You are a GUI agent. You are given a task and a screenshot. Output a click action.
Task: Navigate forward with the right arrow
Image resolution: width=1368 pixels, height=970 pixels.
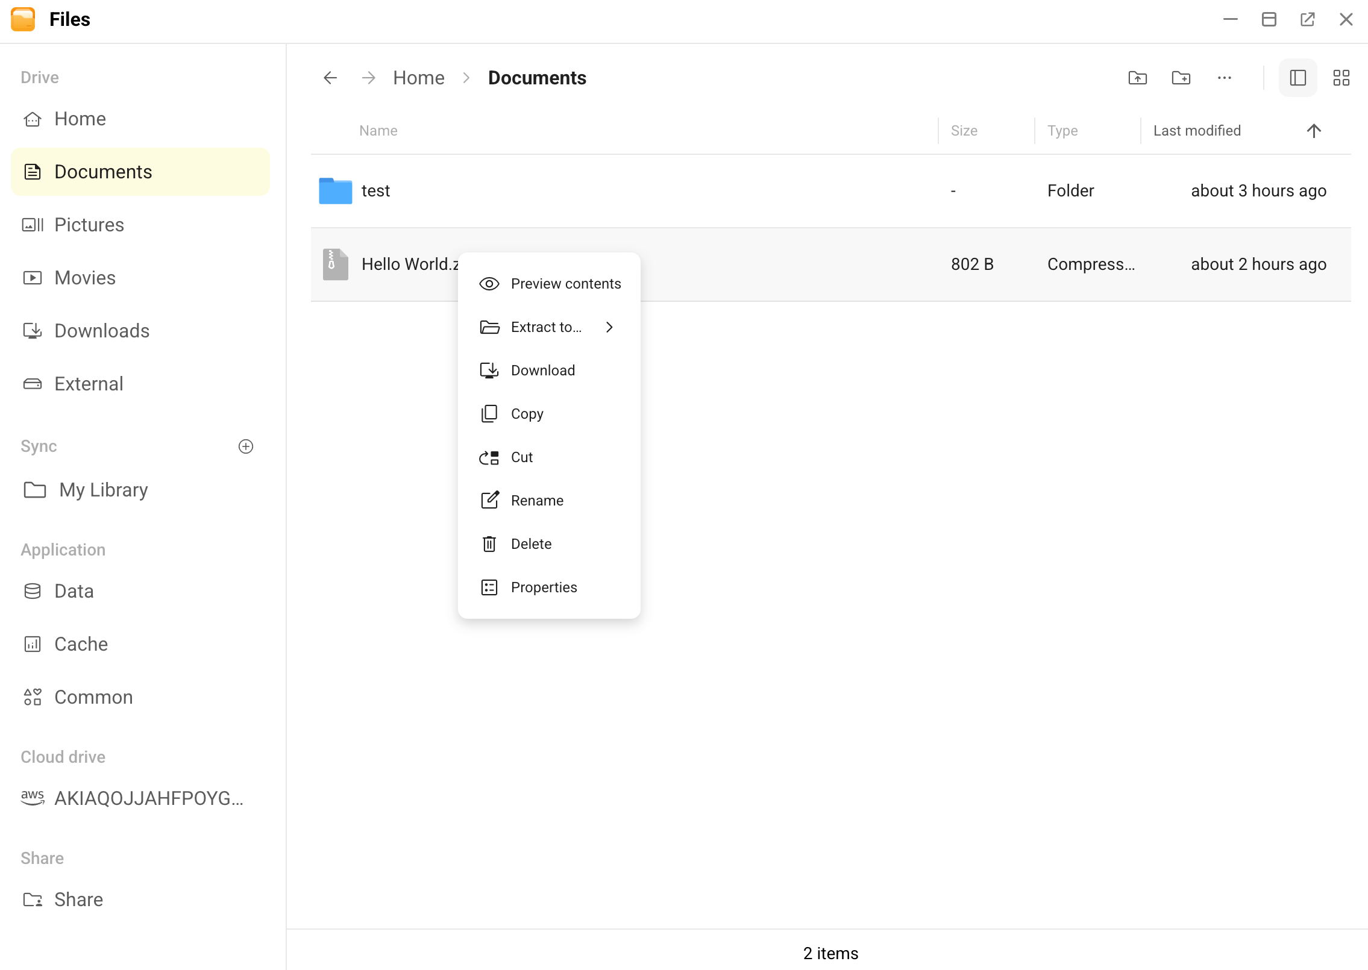tap(369, 78)
